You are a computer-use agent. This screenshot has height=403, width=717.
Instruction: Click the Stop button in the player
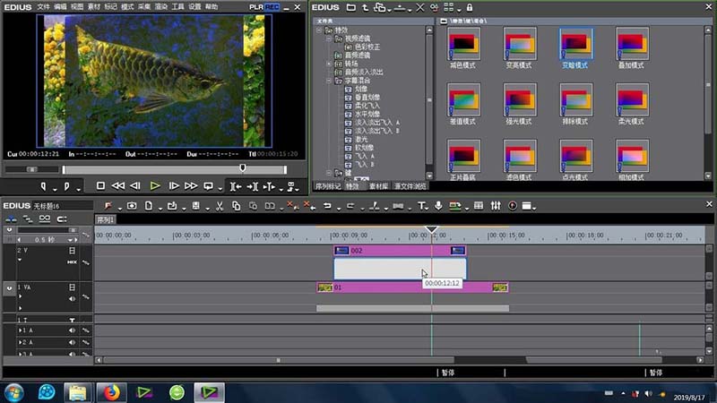100,186
